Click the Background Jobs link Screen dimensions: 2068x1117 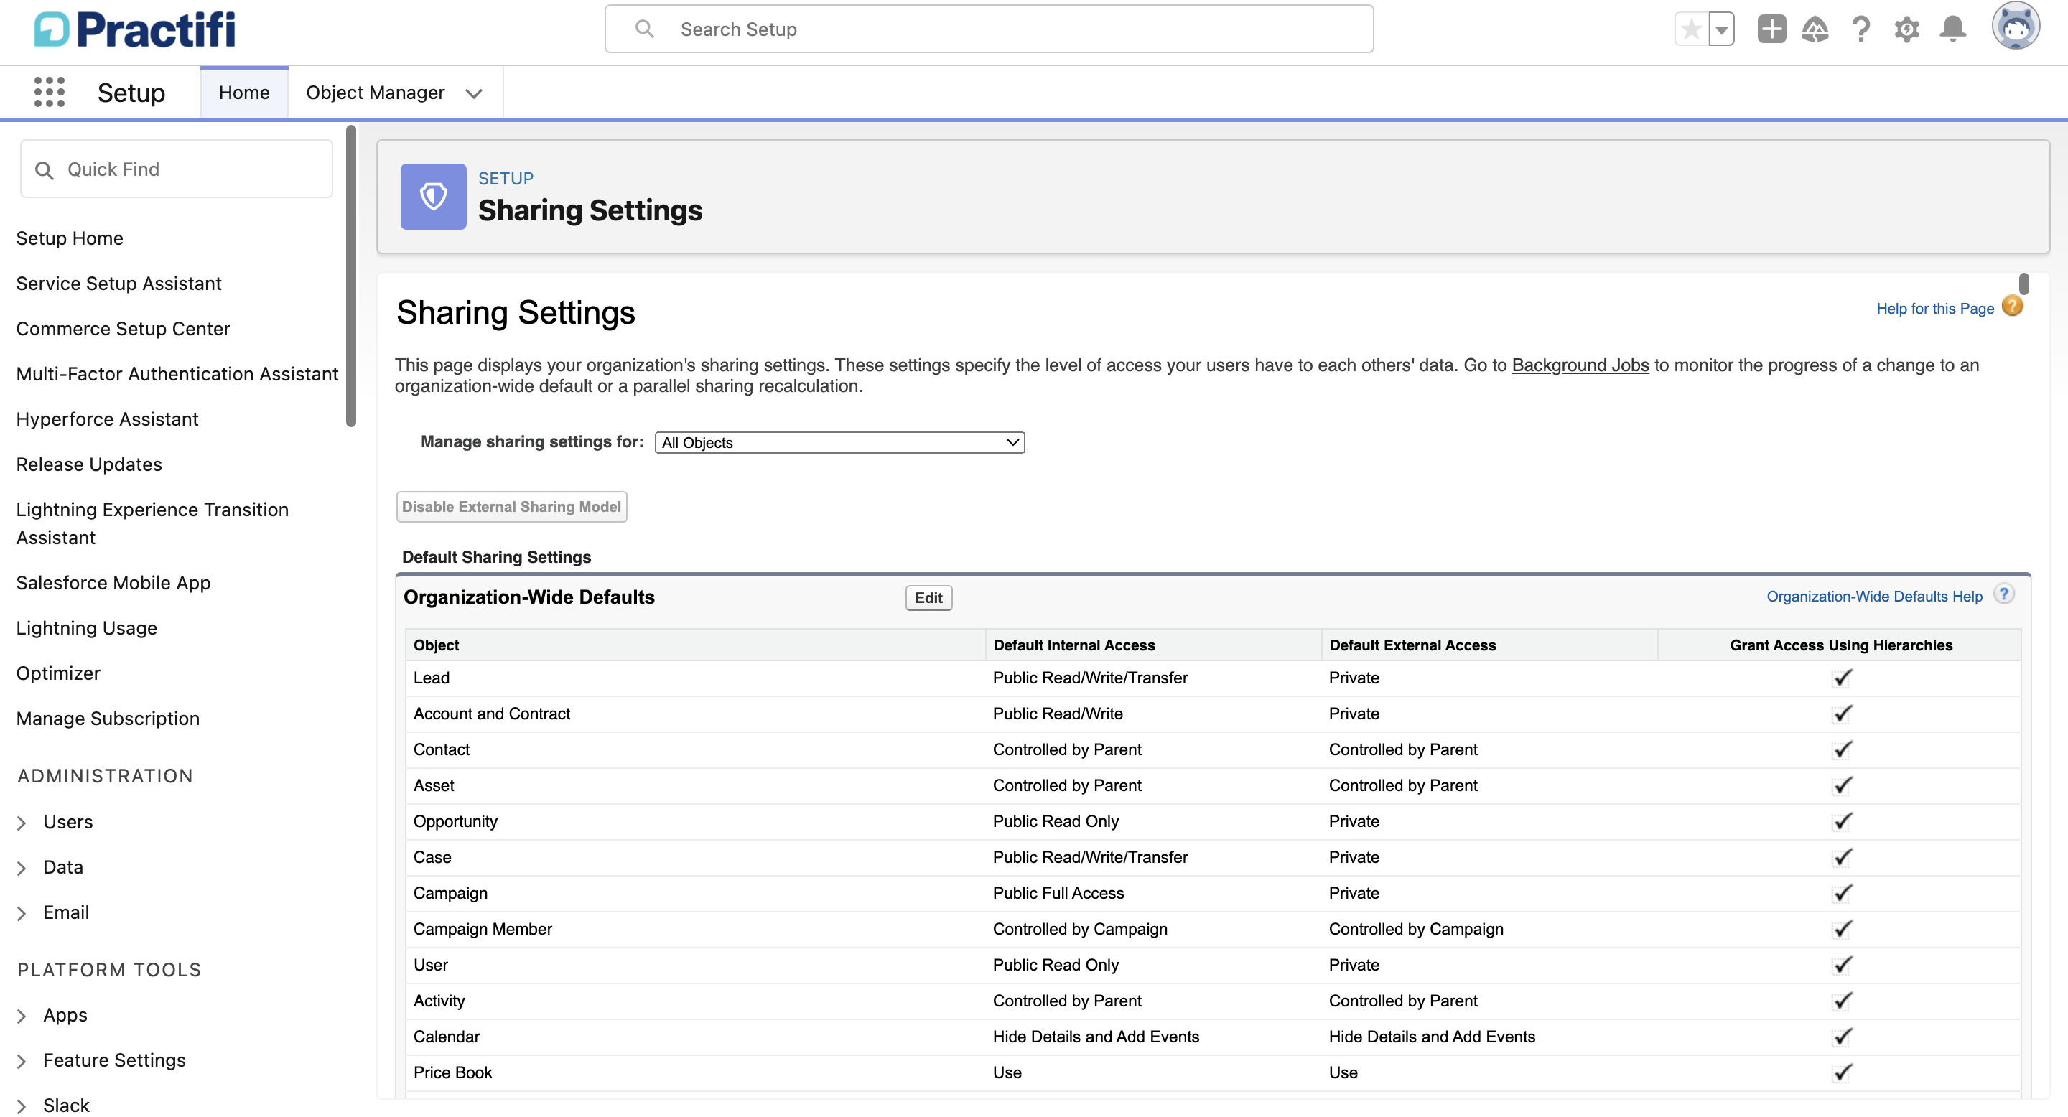(1579, 365)
